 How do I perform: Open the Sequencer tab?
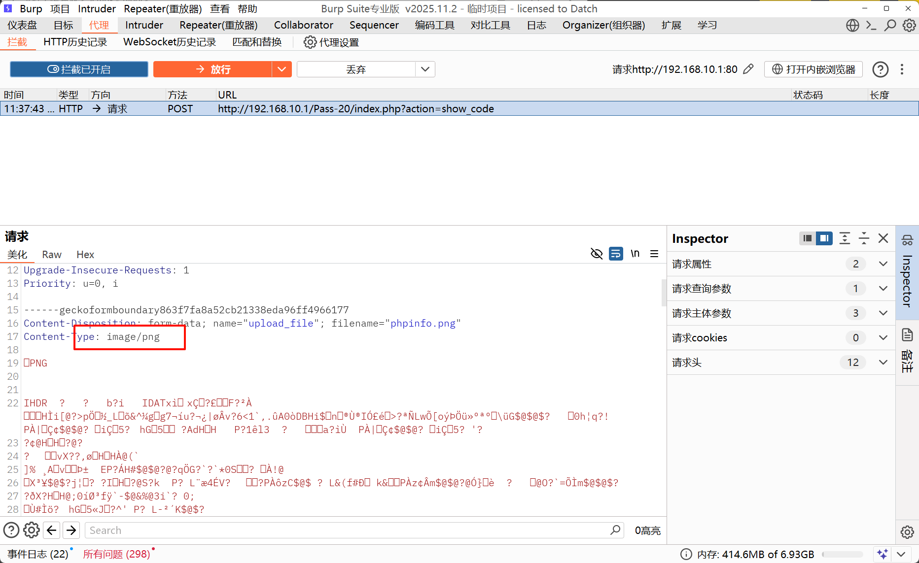pyautogui.click(x=374, y=25)
